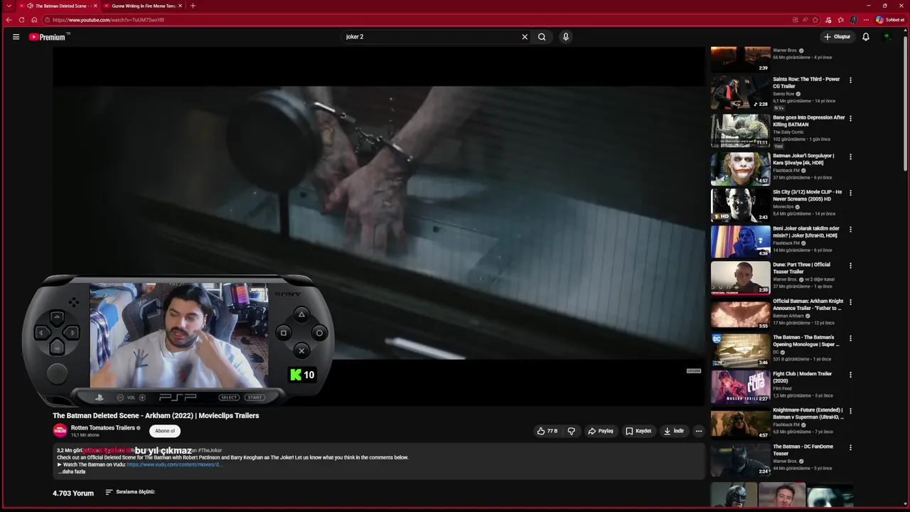Open options menu for Opening Monologue video
The width and height of the screenshot is (910, 512).
(x=850, y=338)
